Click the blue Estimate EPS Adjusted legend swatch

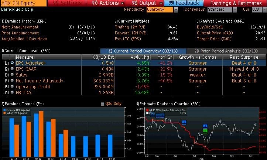click(4, 110)
